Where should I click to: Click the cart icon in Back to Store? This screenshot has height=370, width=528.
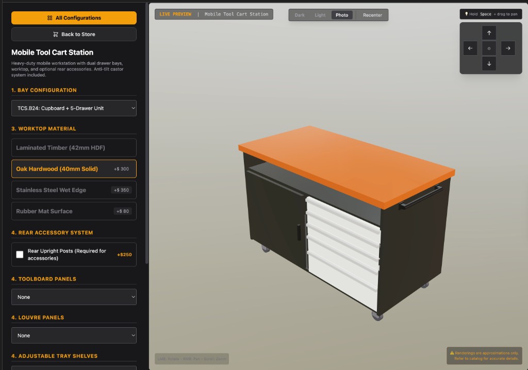coord(56,35)
